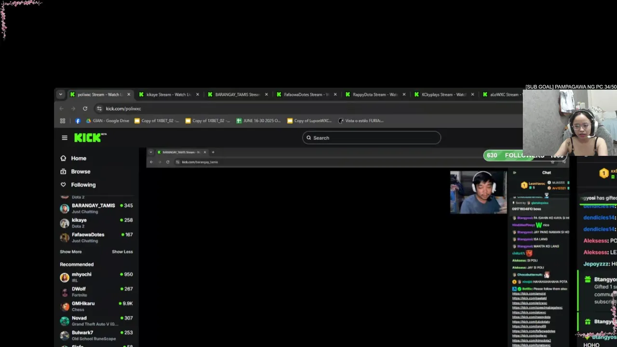Open new tab in inner browser
The height and width of the screenshot is (347, 617).
[213, 152]
